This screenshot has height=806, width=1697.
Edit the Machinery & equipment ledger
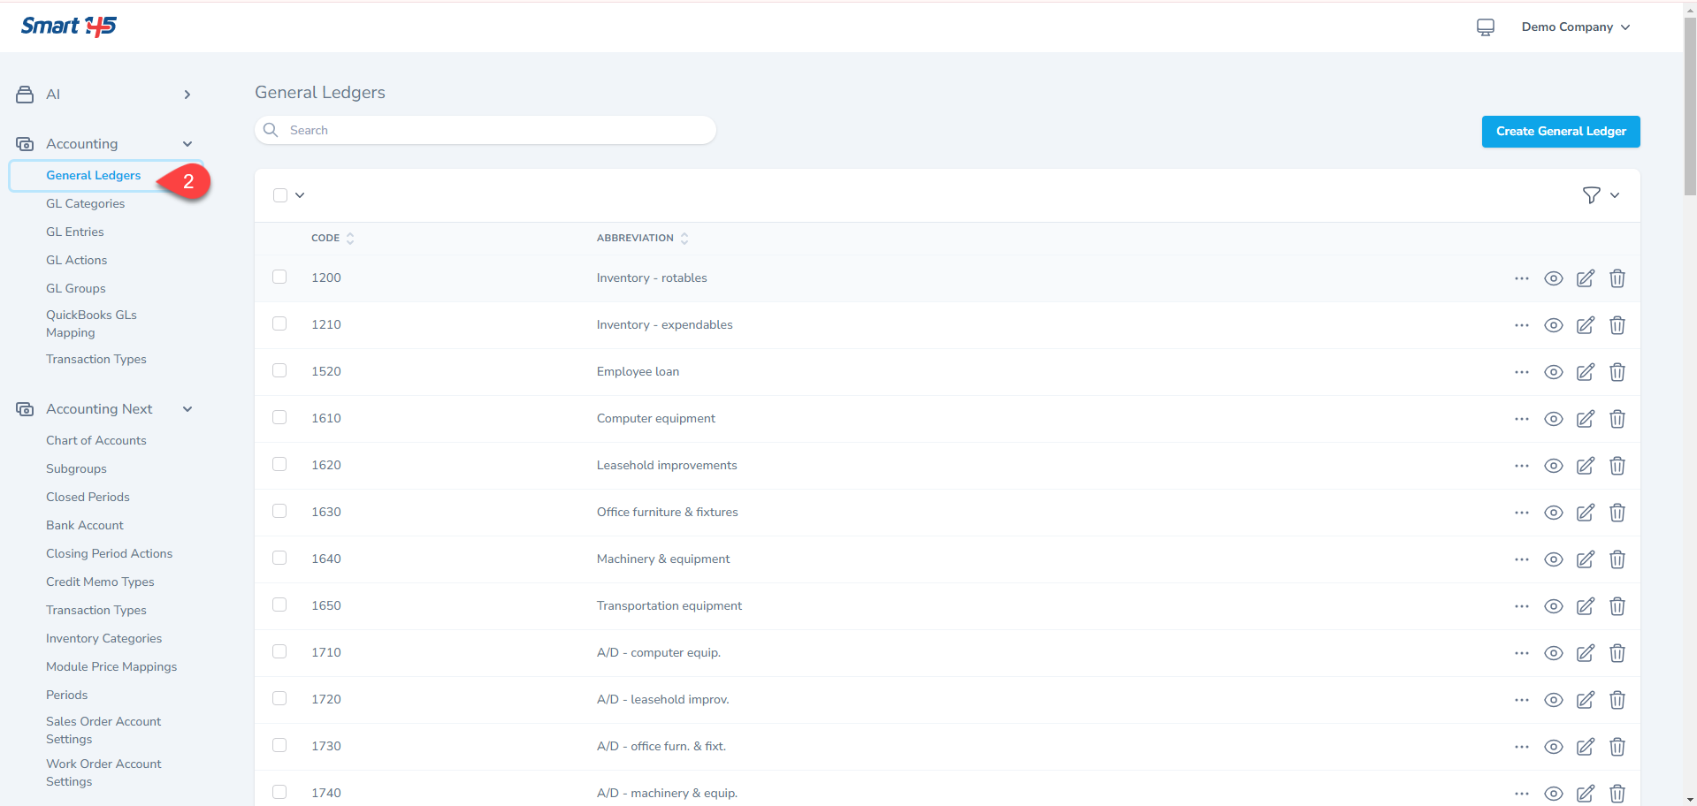point(1585,559)
